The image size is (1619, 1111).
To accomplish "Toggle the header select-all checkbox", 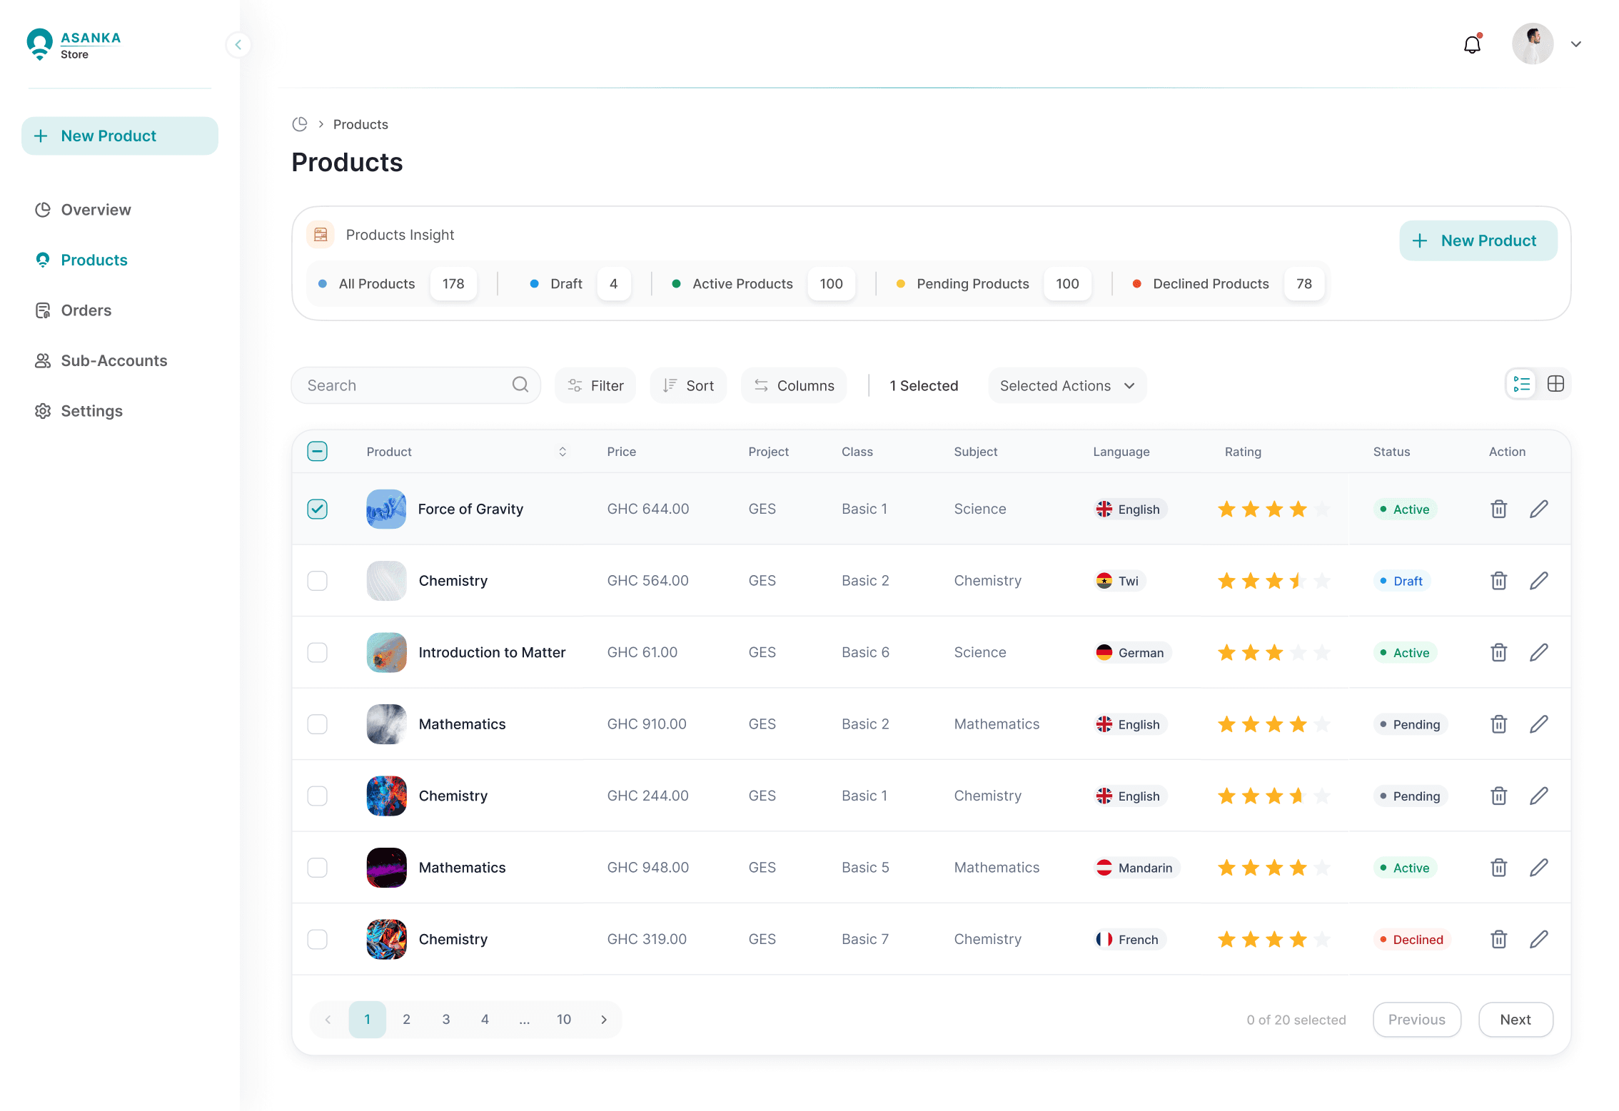I will 317,451.
